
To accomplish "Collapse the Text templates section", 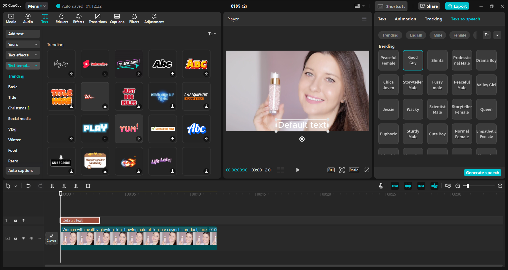I will [23, 65].
